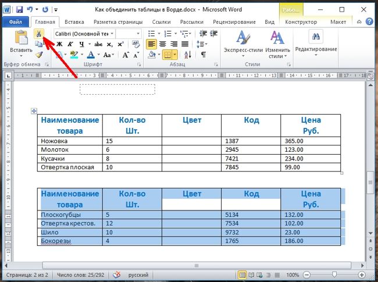378x282 pixels.
Task: Apply strikethrough formatting
Action: (98, 44)
